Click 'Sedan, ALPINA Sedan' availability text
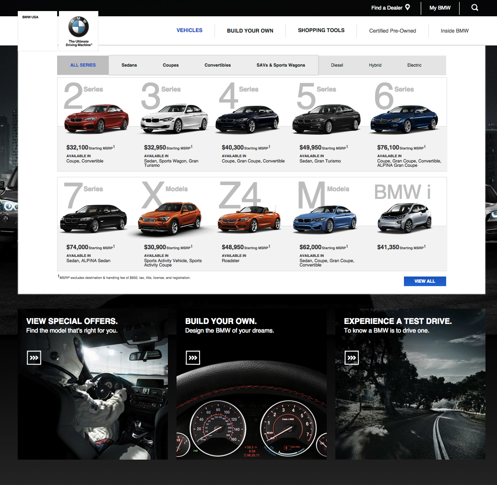This screenshot has width=497, height=485. point(88,261)
